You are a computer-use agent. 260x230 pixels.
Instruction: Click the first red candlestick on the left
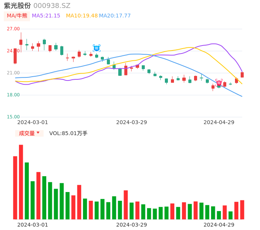pos(15,56)
